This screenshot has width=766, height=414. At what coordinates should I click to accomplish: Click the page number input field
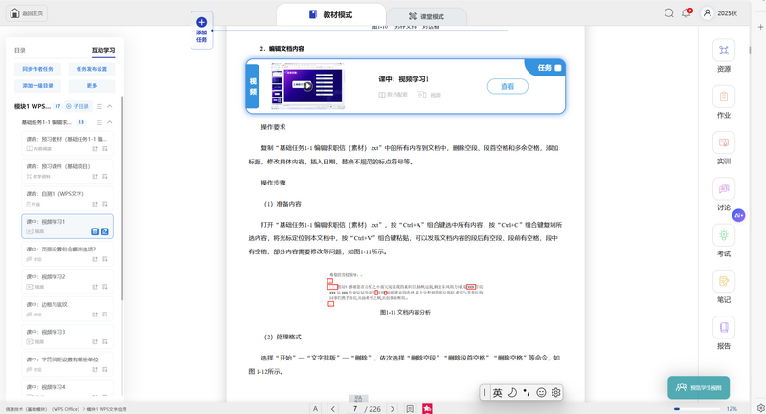354,409
